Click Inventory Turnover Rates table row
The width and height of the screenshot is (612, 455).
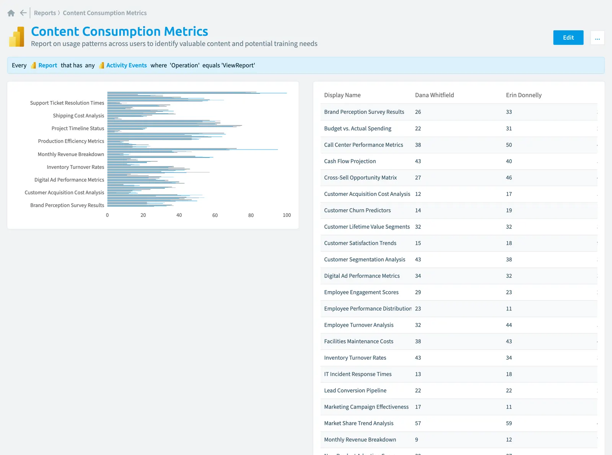459,358
